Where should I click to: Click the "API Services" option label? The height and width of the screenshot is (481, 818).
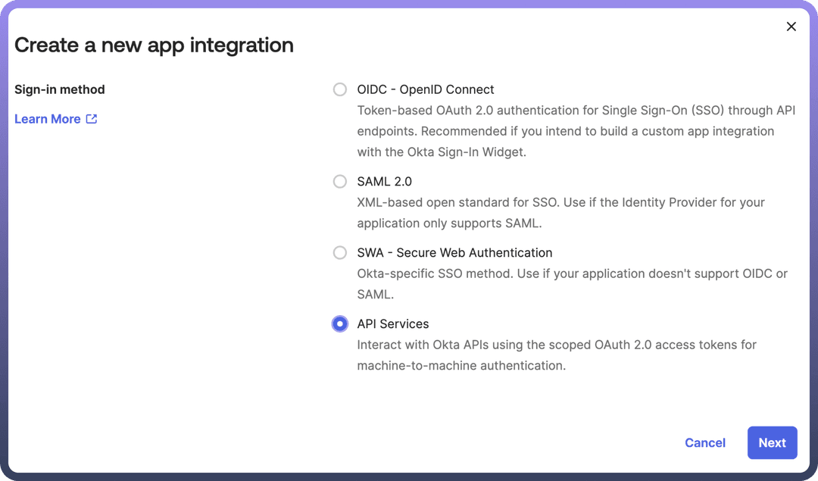393,324
